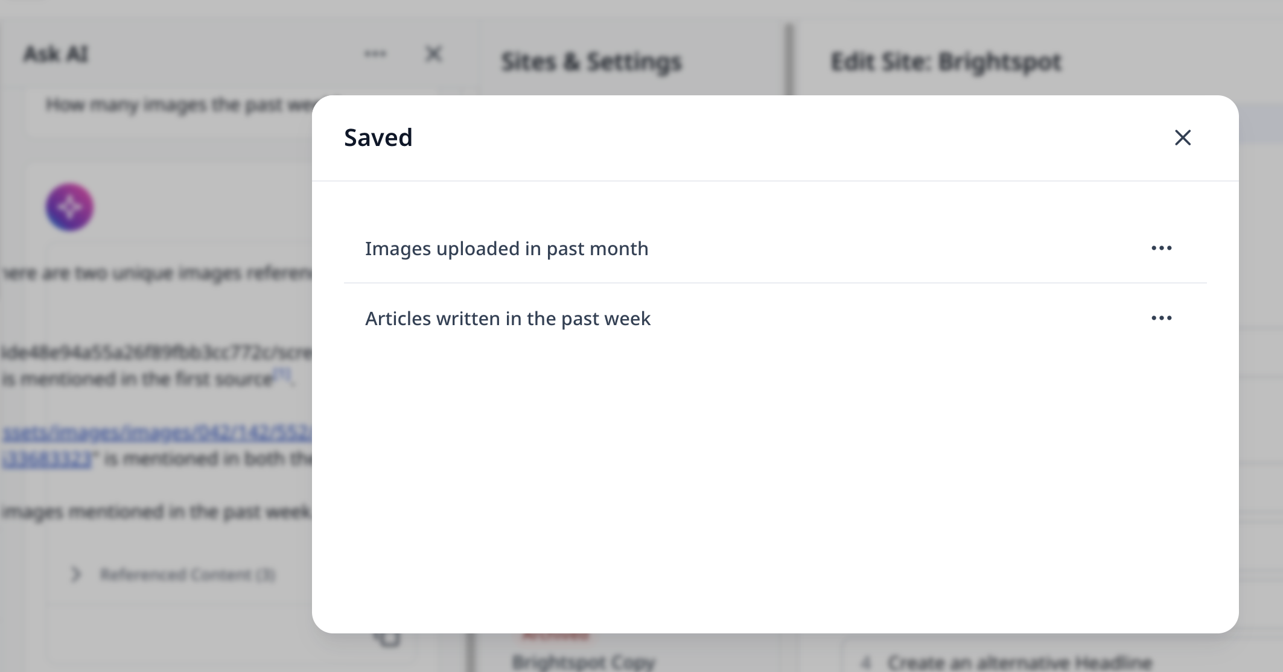The image size is (1283, 672).
Task: Click the chevron beside Referenced Content
Action: 75,574
